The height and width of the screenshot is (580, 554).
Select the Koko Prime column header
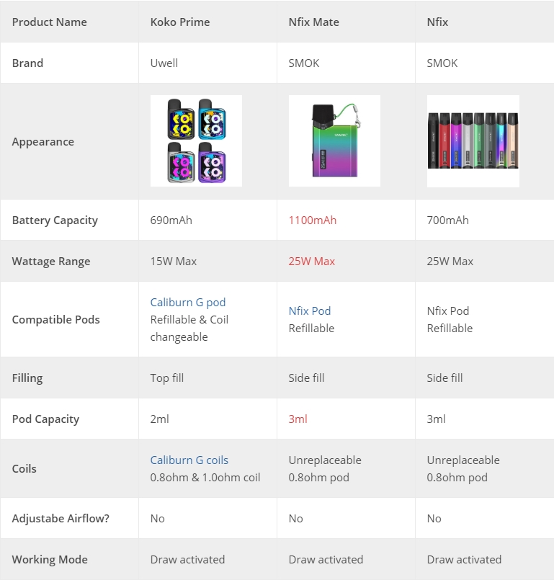coord(180,22)
